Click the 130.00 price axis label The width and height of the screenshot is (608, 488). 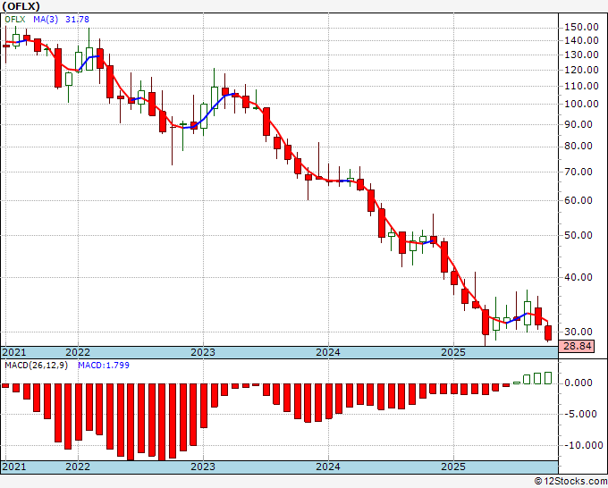(581, 55)
